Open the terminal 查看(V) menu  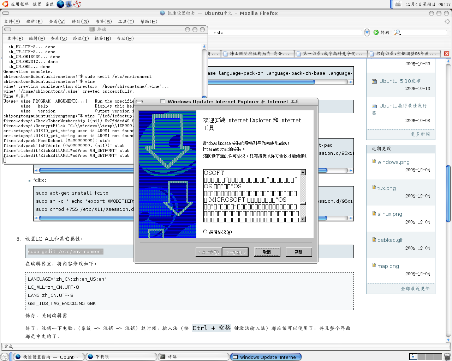59,38
